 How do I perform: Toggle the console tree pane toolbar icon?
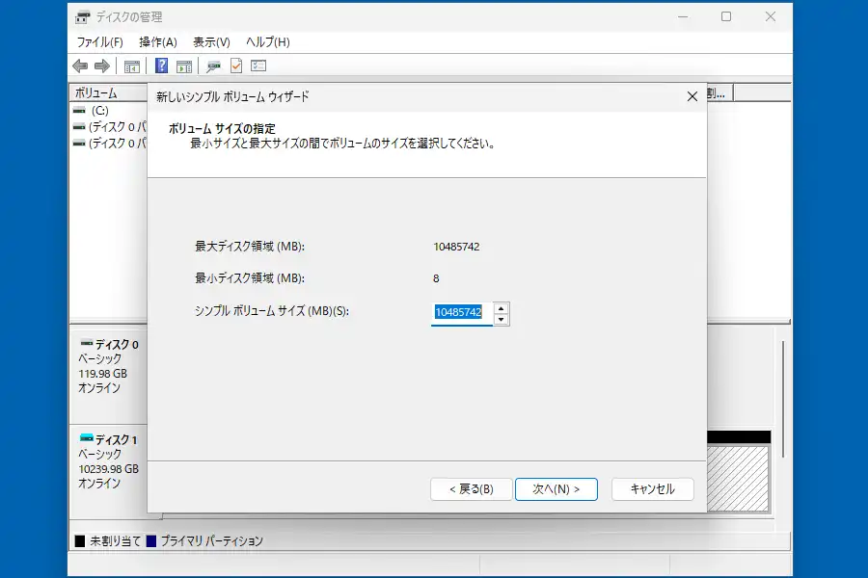click(x=132, y=66)
